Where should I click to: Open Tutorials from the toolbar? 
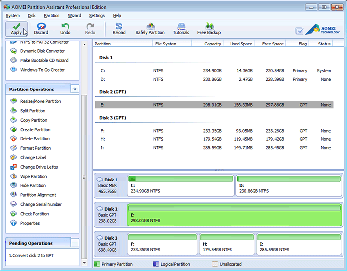click(x=181, y=28)
